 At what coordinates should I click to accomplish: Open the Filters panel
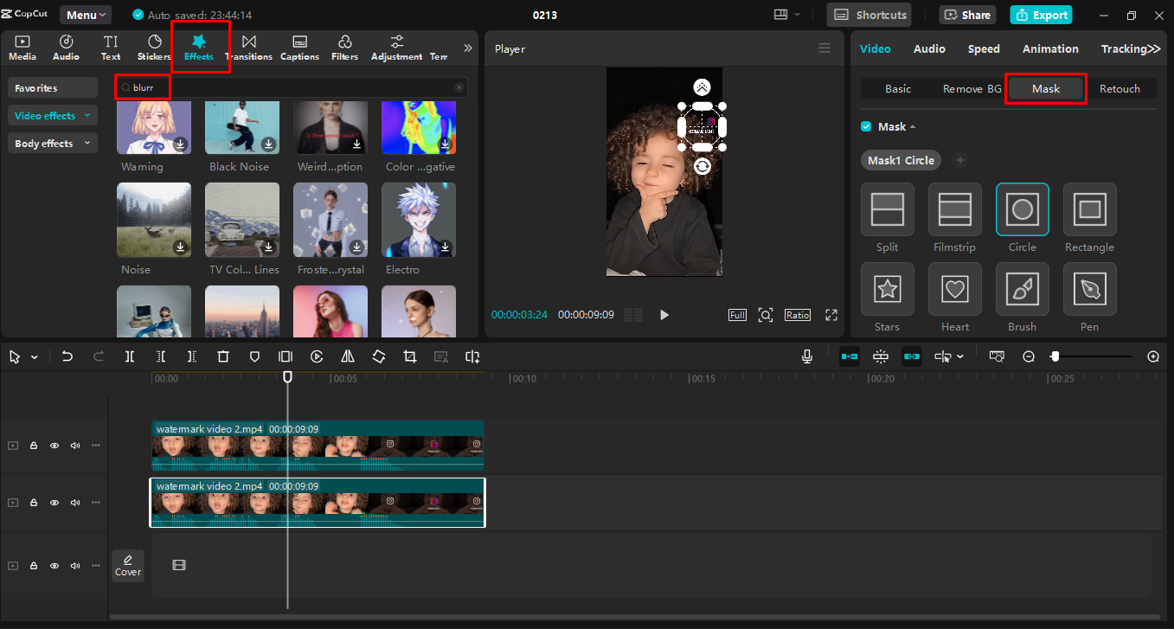click(x=344, y=48)
